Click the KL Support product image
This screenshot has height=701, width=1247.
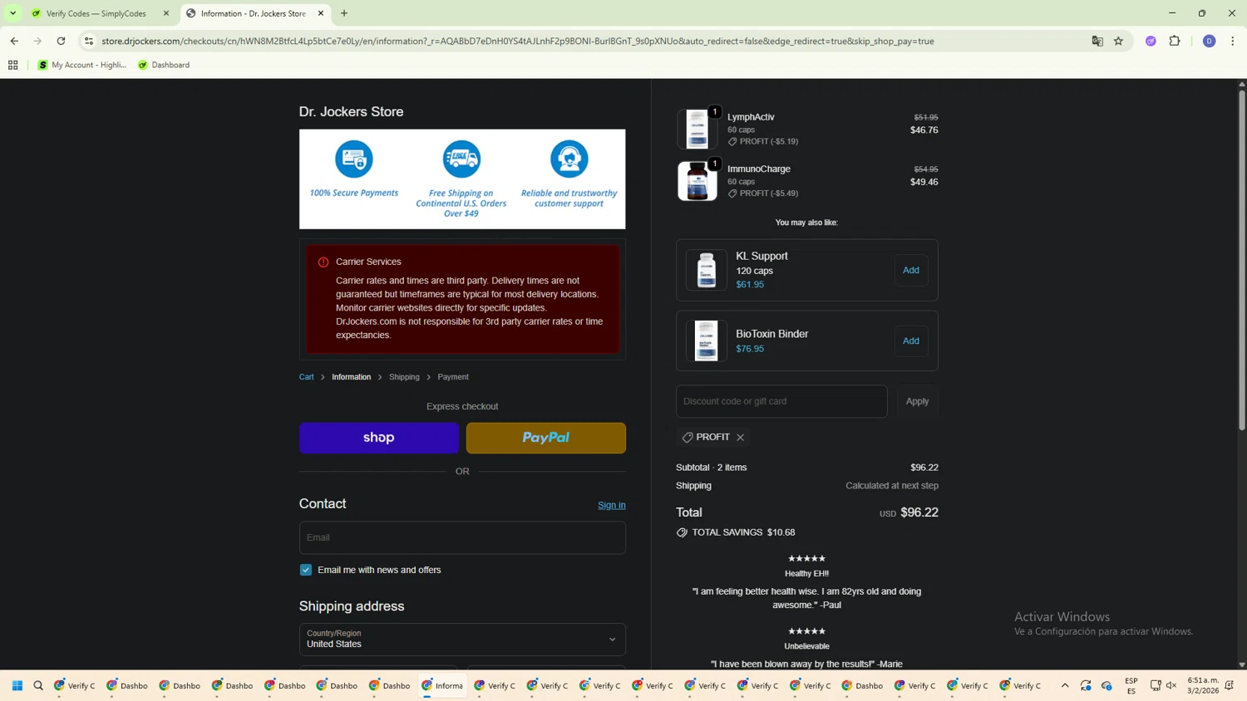tap(707, 270)
